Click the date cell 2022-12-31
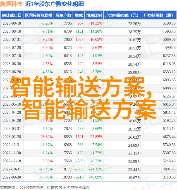The width and height of the screenshot is (177, 190). [12, 145]
